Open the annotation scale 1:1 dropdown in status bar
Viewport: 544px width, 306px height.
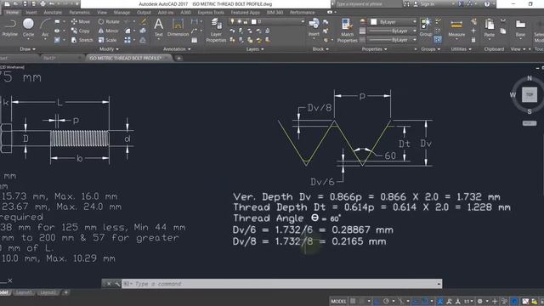point(468,301)
